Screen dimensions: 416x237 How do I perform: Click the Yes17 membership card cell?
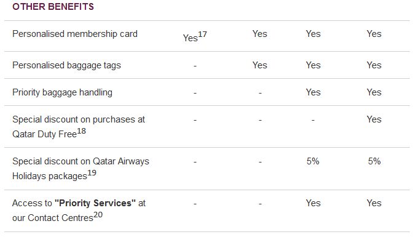pyautogui.click(x=195, y=36)
